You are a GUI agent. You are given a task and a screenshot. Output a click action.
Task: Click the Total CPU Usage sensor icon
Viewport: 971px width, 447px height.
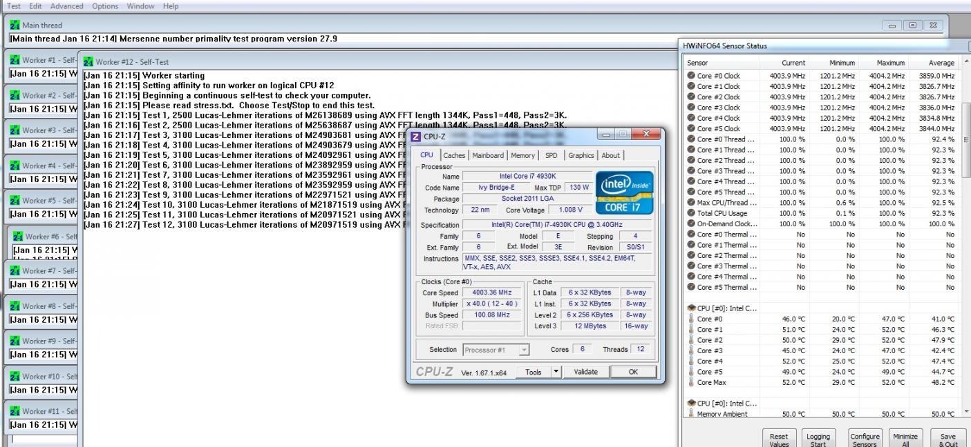click(691, 213)
